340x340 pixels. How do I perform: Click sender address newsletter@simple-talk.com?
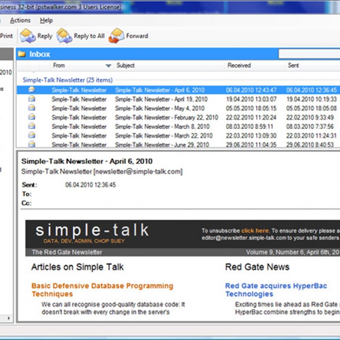pyautogui.click(x=138, y=172)
